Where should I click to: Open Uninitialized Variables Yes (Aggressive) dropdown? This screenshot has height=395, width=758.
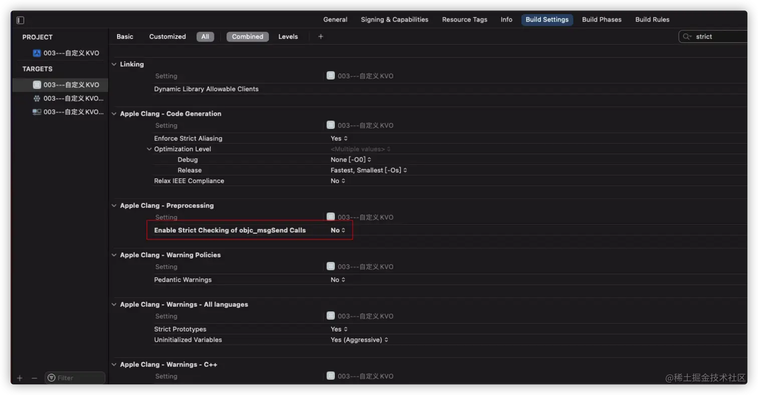[x=359, y=340]
